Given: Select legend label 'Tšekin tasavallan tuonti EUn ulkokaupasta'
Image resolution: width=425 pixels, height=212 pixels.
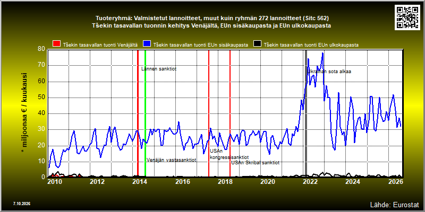Looking at the screenshot, I should (x=311, y=45).
